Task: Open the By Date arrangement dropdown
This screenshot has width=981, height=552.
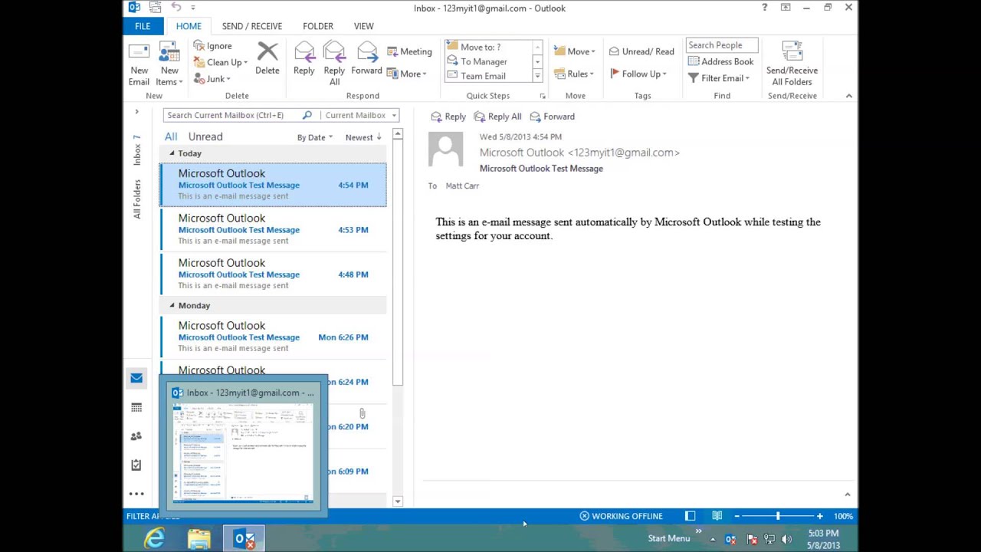Action: tap(314, 137)
